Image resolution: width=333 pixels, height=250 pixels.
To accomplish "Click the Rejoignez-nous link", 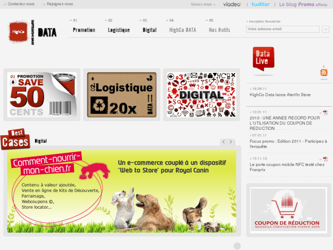I will click(x=60, y=4).
